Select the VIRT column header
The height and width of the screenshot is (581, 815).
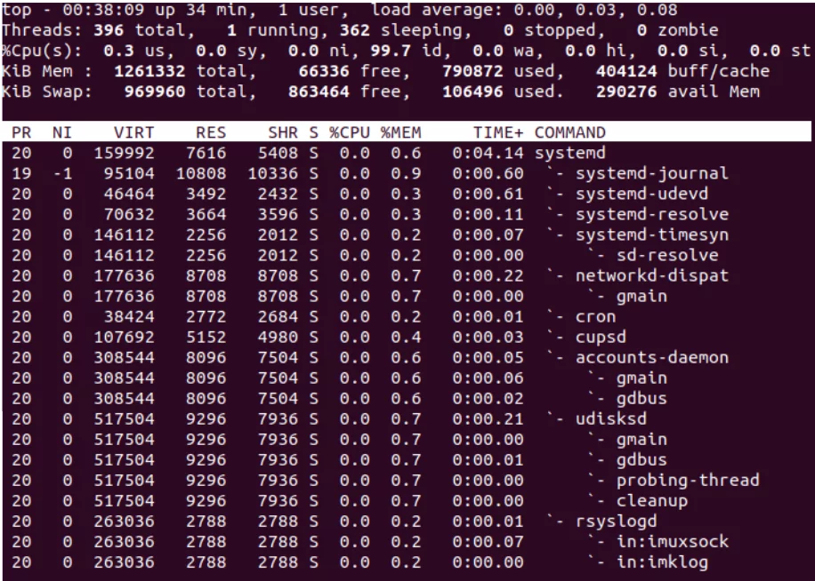click(134, 132)
